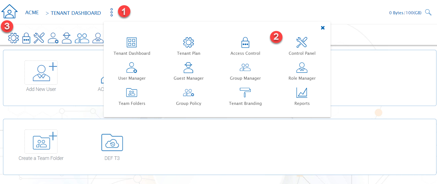Click the TENANT DASHBOARD breadcrumb
Viewport: 437px width, 184px height.
(76, 13)
